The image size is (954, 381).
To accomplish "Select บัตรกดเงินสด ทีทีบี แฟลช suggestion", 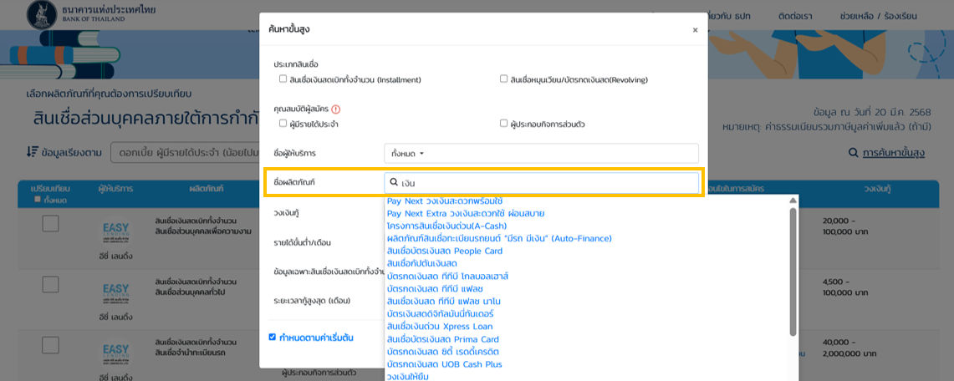I will [435, 288].
